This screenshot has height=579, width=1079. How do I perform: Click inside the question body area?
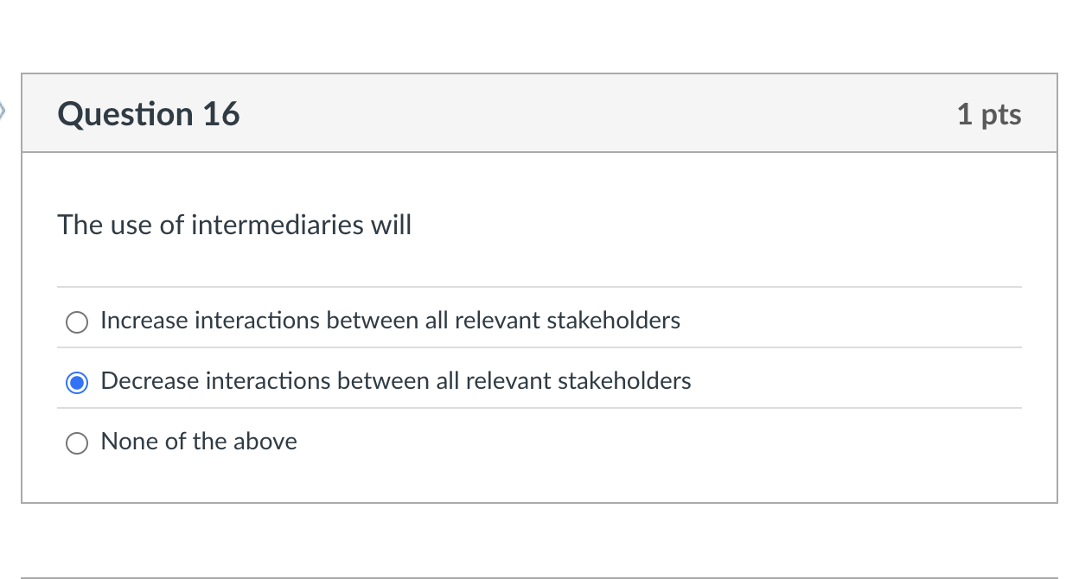click(539, 259)
